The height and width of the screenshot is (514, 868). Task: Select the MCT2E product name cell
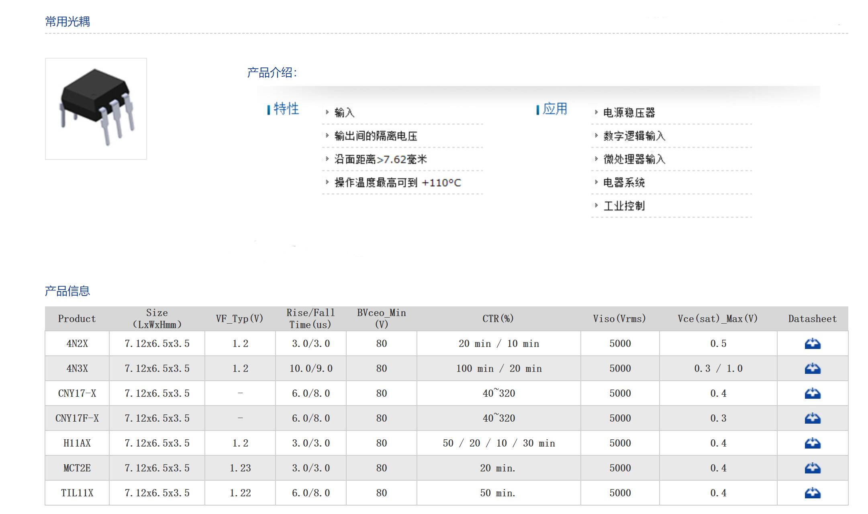click(x=77, y=468)
